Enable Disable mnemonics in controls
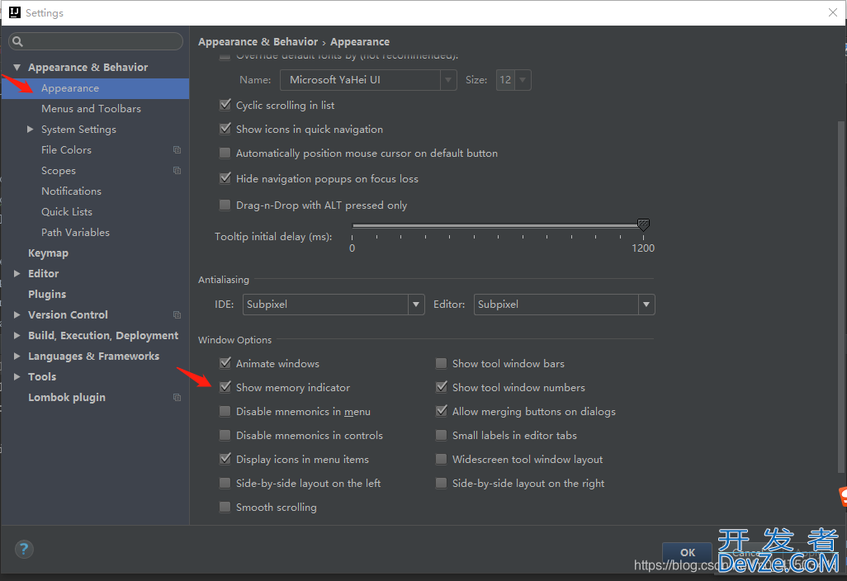Image resolution: width=847 pixels, height=581 pixels. 225,435
